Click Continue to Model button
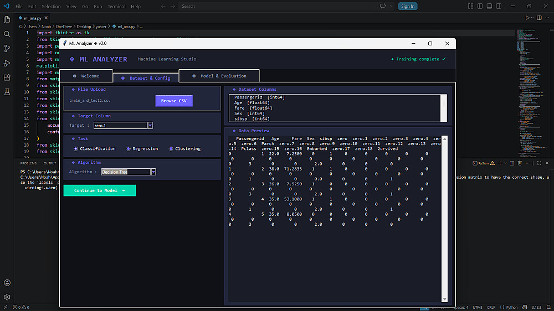 [100, 190]
